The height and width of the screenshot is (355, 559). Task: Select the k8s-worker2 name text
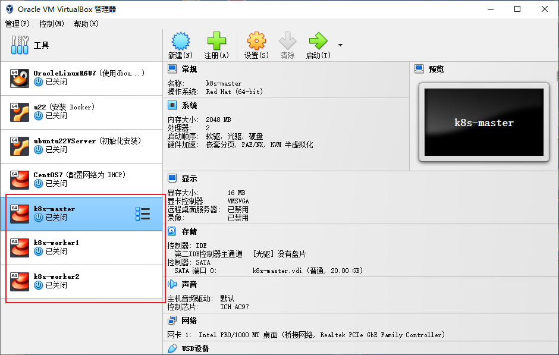point(56,277)
